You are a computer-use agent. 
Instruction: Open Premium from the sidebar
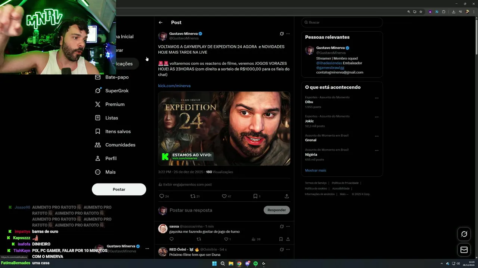(110, 104)
